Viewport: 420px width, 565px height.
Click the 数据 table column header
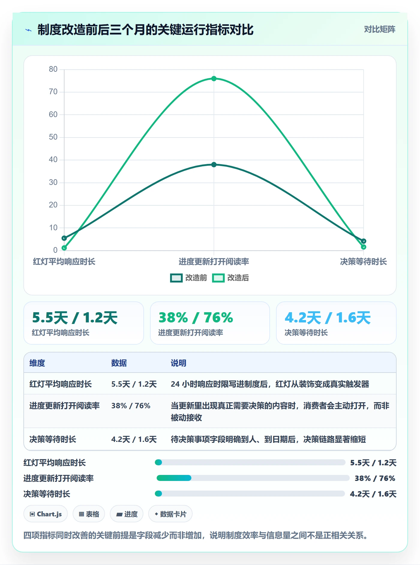[119, 363]
